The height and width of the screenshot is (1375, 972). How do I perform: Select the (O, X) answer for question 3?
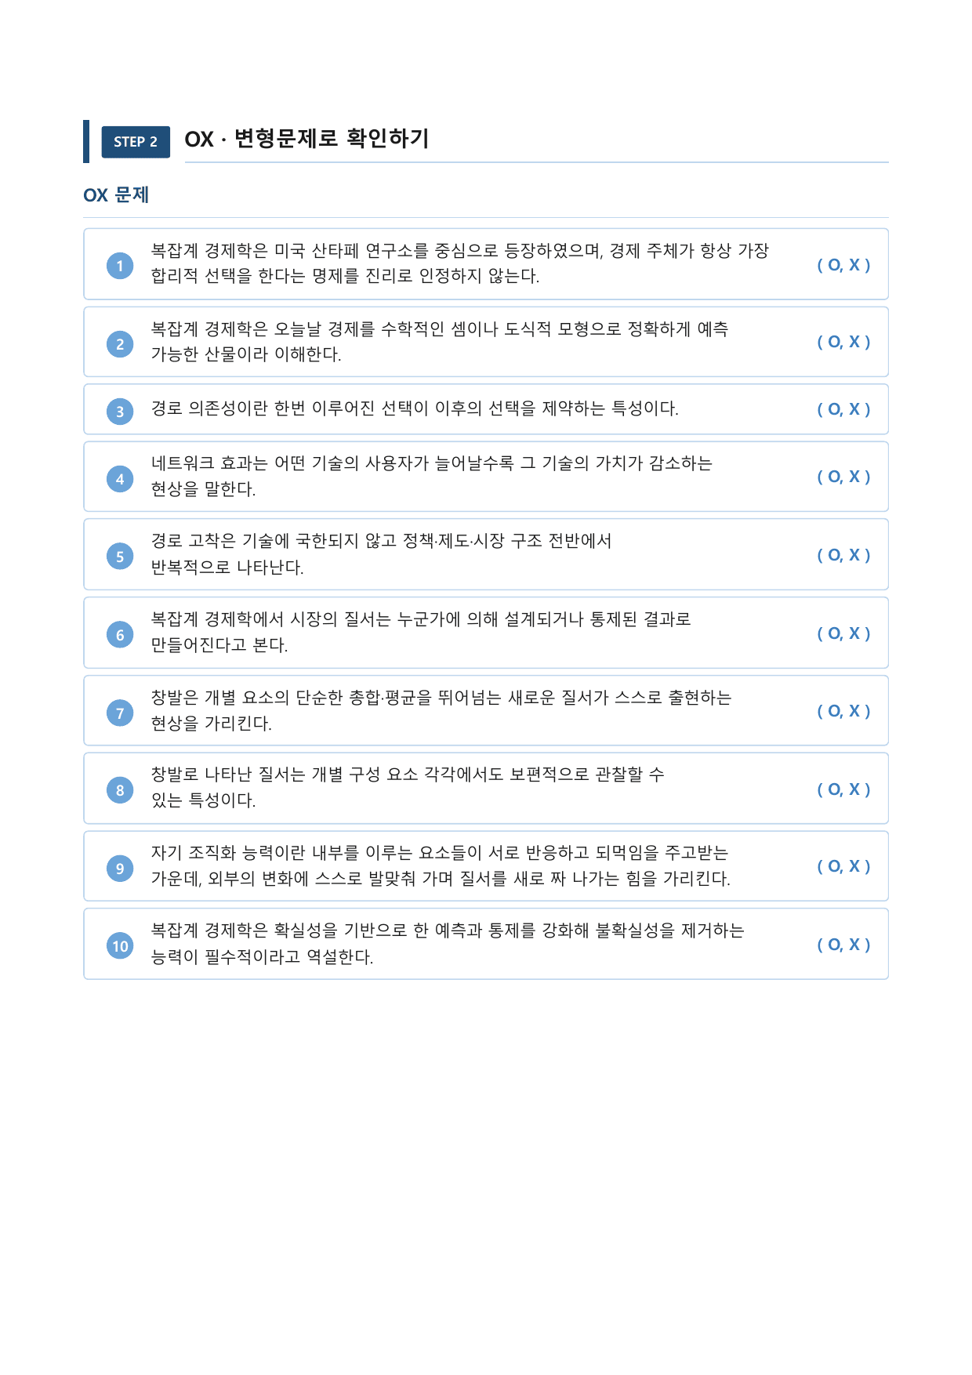click(x=843, y=409)
